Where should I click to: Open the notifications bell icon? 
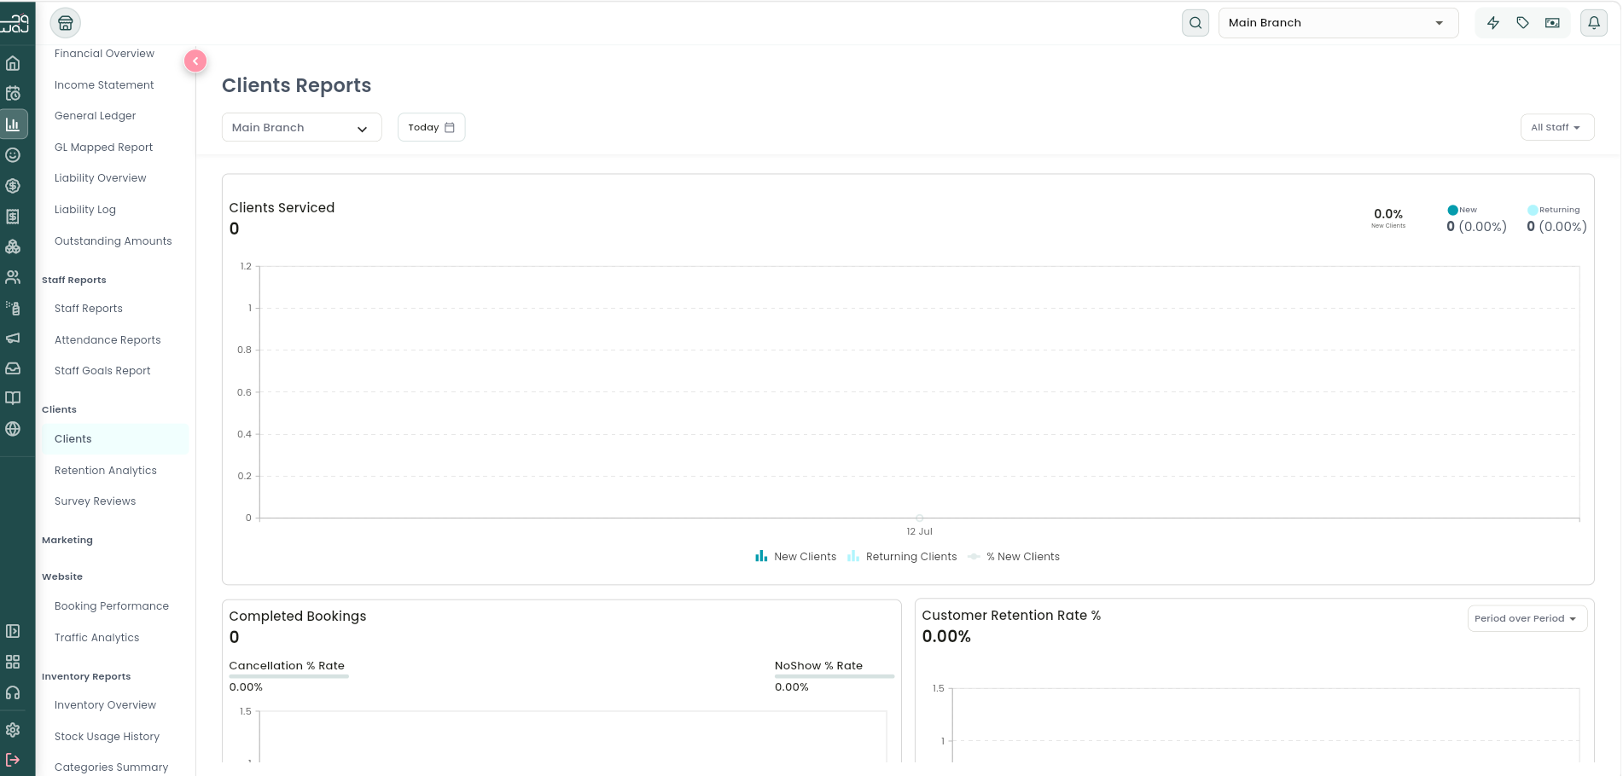1594,23
